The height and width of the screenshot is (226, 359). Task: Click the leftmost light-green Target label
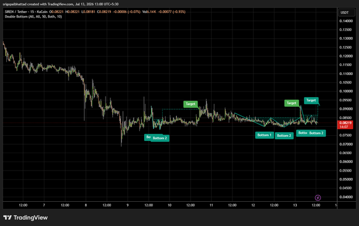coord(191,104)
